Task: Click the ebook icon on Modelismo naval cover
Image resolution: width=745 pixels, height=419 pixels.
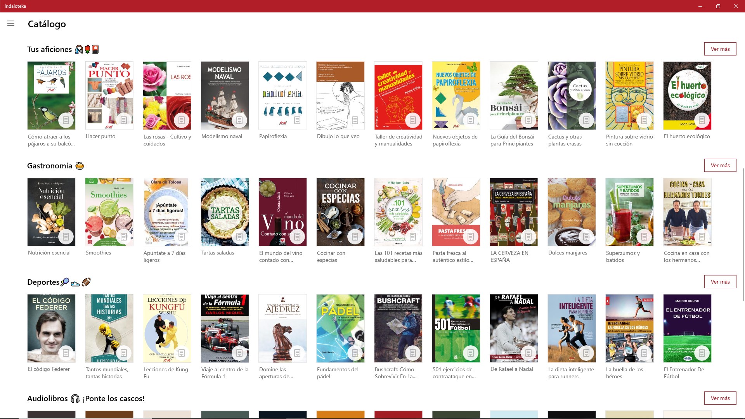Action: pos(239,120)
